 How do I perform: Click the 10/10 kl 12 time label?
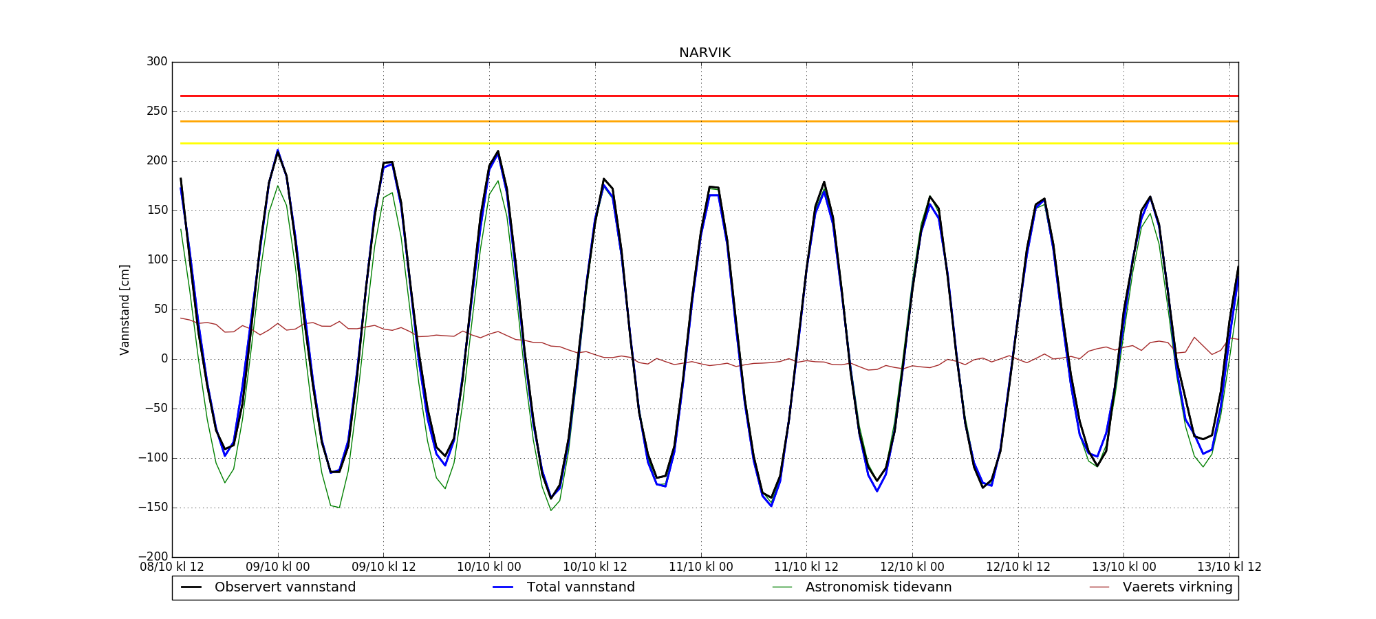tap(595, 567)
